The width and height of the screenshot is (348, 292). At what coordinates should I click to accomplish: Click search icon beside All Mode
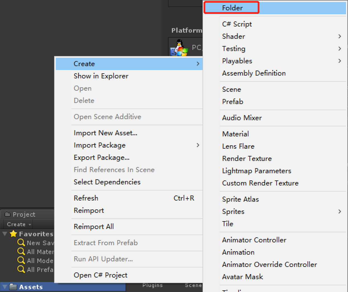21,260
